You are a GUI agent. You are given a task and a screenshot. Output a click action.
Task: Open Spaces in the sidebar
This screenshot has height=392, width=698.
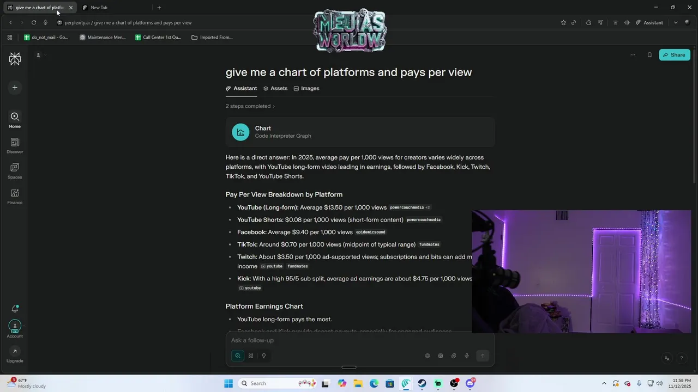click(15, 171)
